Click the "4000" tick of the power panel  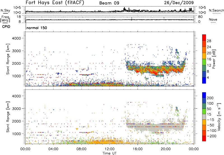tap(17, 38)
